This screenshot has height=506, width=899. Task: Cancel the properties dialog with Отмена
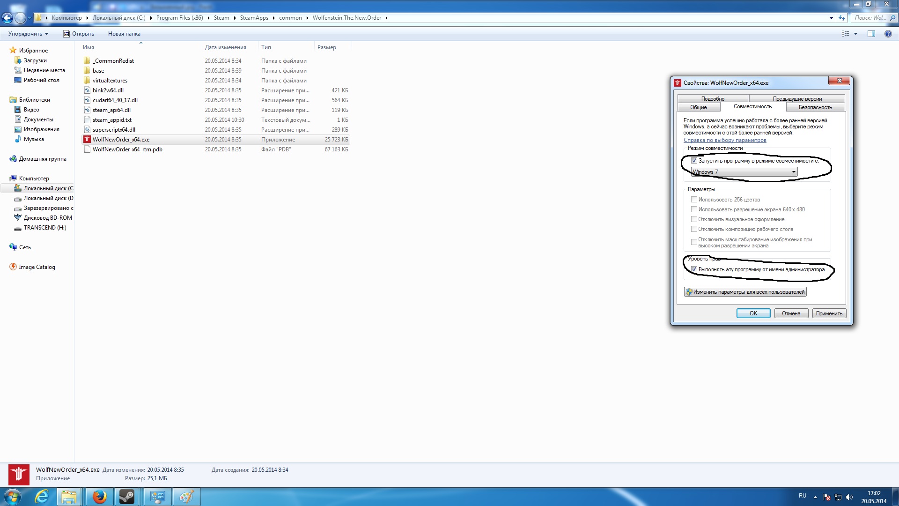coord(791,313)
